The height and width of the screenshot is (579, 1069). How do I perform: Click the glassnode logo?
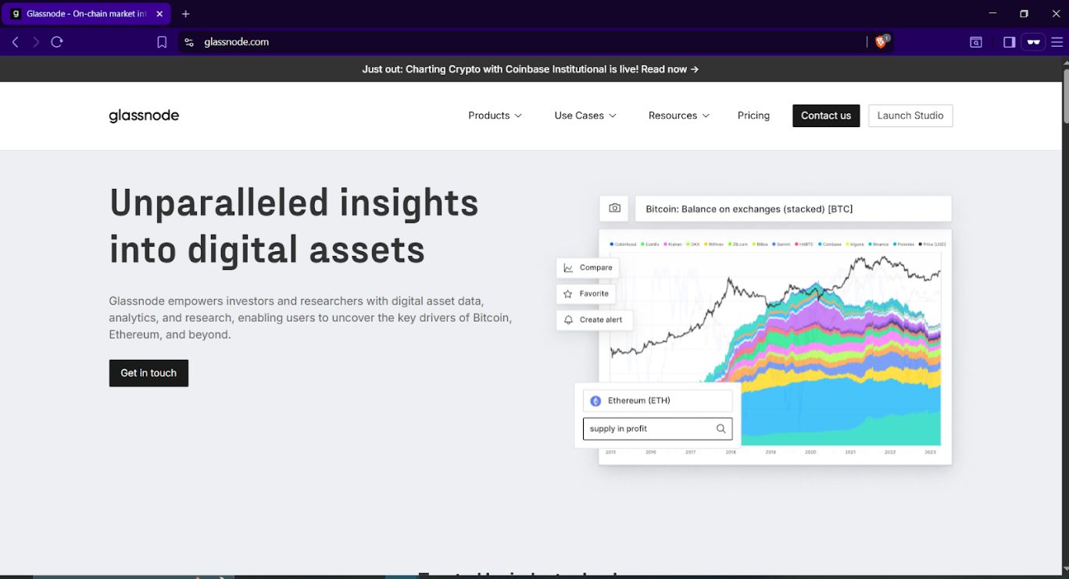[144, 115]
